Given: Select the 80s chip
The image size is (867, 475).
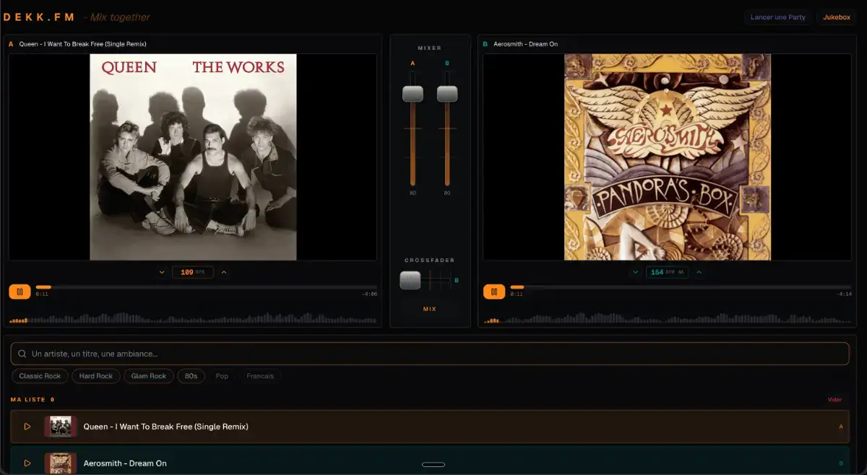Looking at the screenshot, I should pyautogui.click(x=191, y=376).
